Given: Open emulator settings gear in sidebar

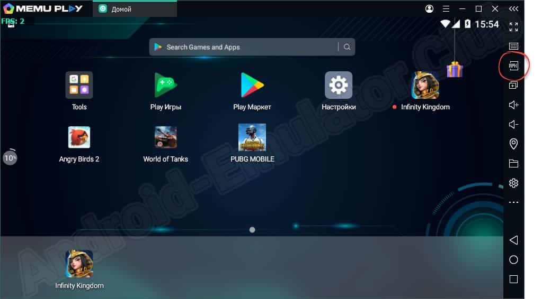Looking at the screenshot, I should point(513,183).
